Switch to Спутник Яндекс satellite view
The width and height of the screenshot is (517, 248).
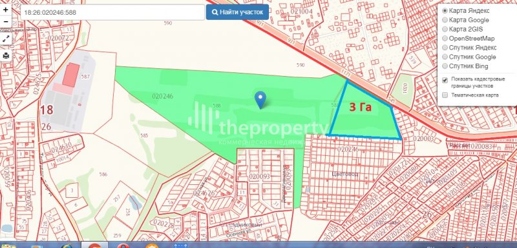click(x=445, y=48)
